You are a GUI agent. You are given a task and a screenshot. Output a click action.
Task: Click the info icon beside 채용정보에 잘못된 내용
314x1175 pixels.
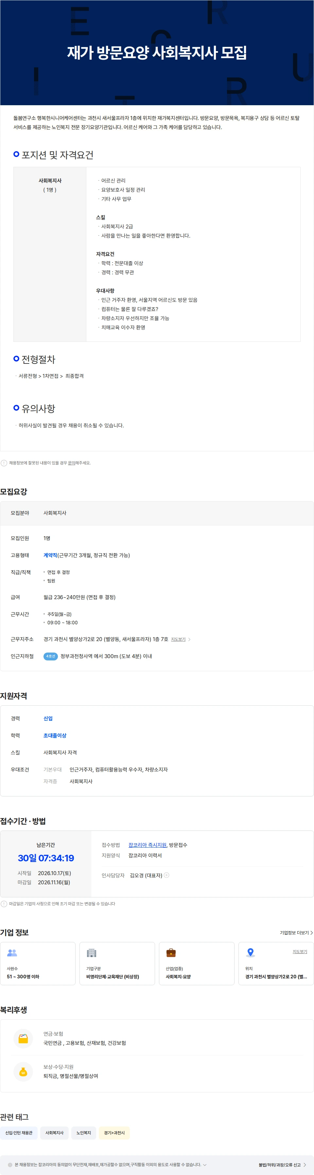point(4,463)
